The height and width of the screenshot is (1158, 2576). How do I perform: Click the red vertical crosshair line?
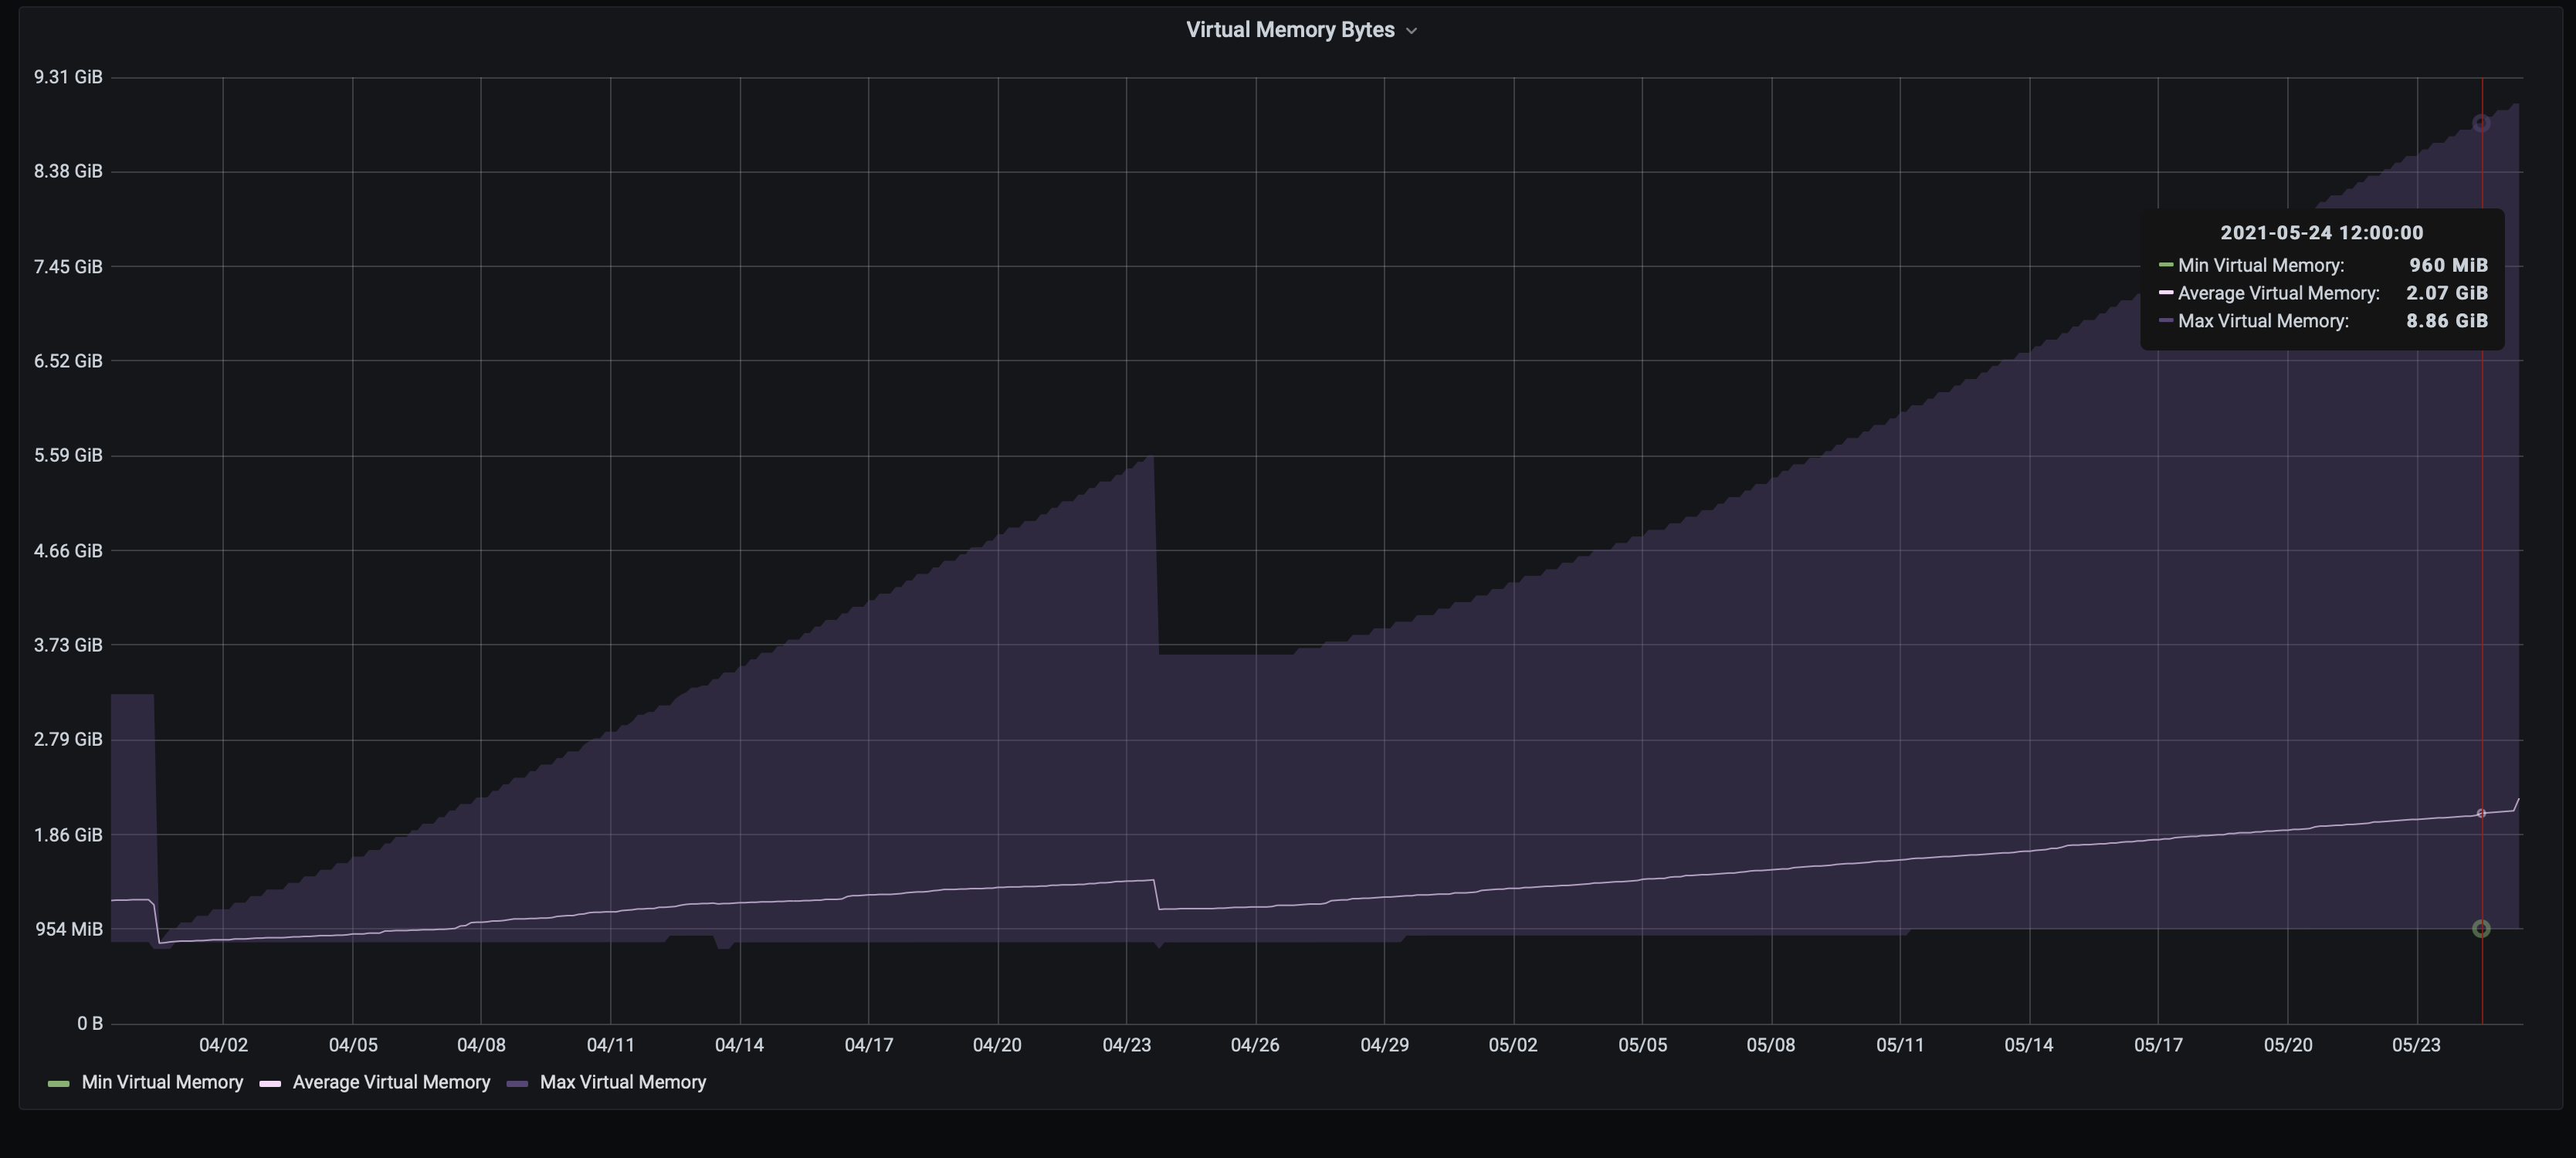(x=2482, y=600)
